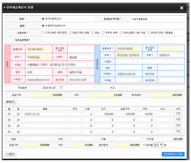191x163 pixels.
Task: Click the first row 규격 field
Action: [75, 114]
